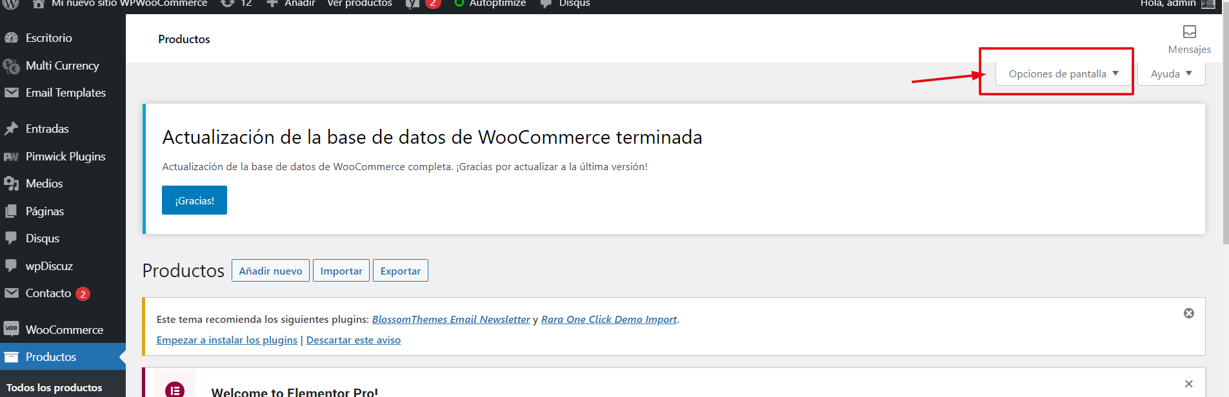Close the Welcome to Elementor Pro notice
1229x397 pixels.
[x=1189, y=383]
